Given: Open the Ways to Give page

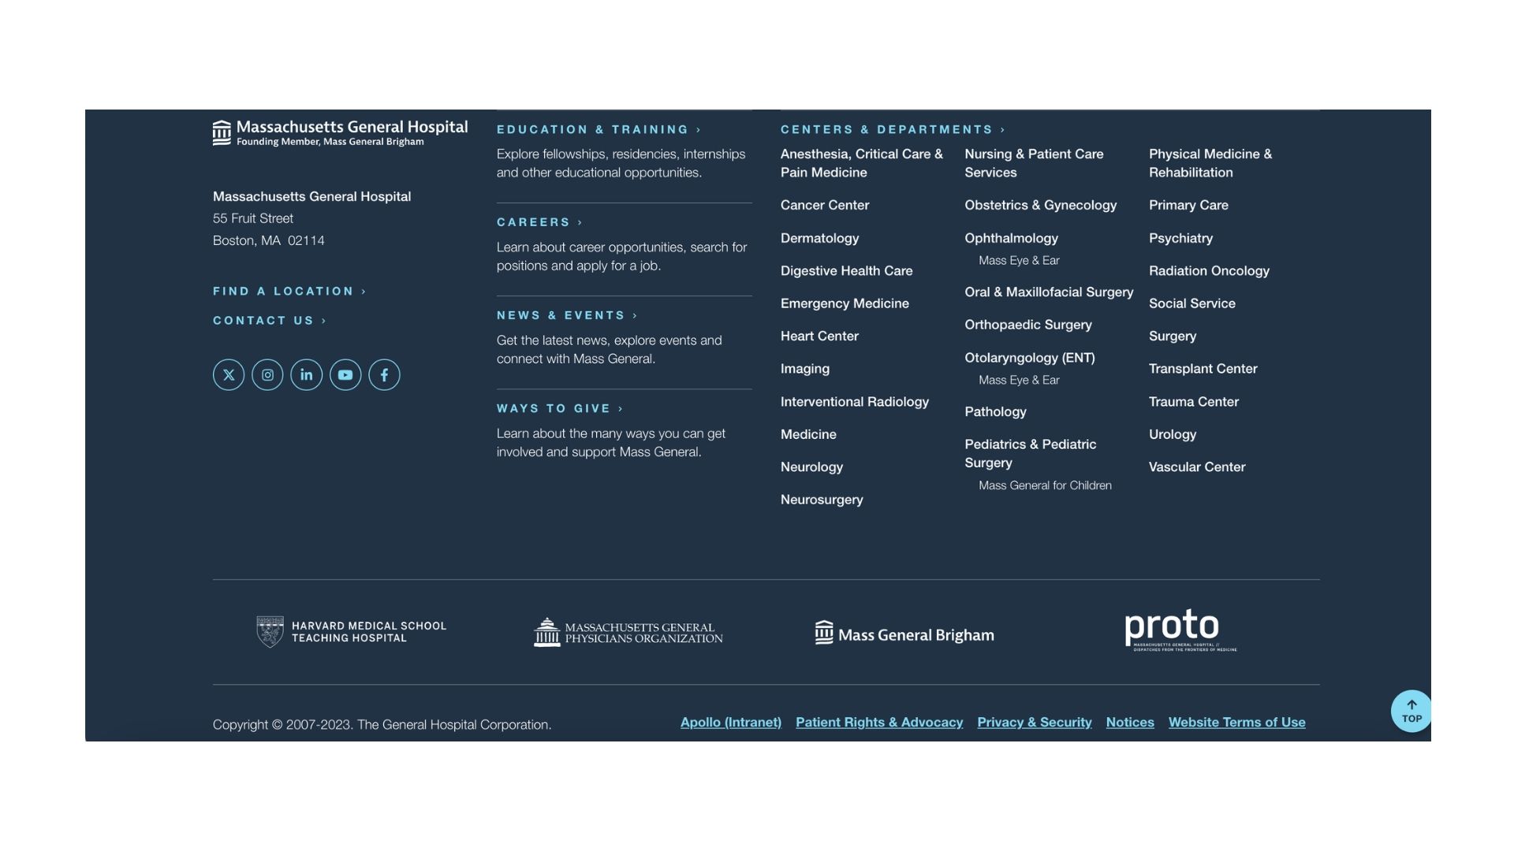Looking at the screenshot, I should (556, 408).
